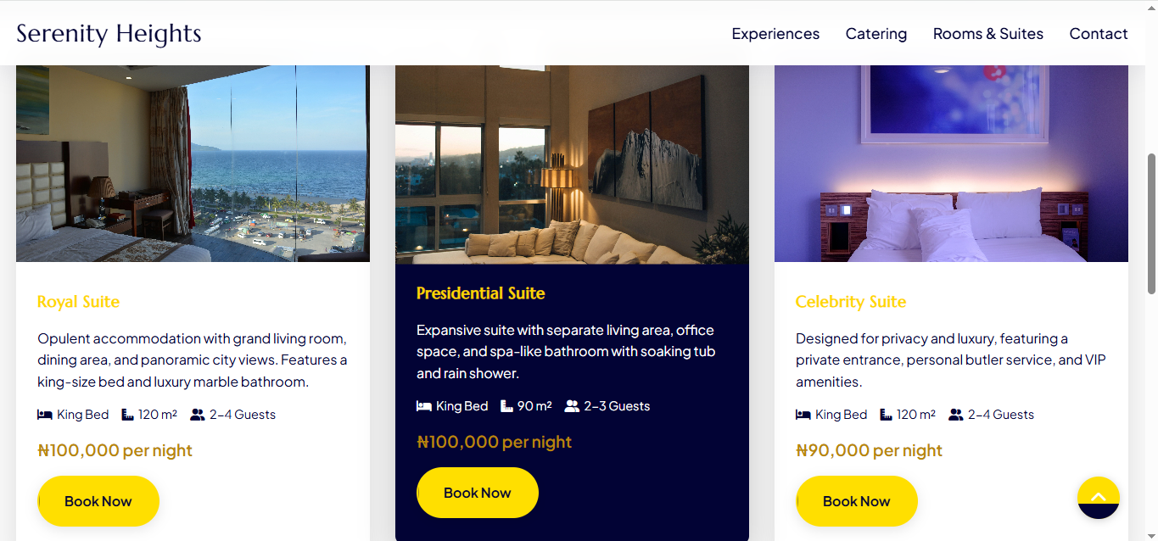Book Now for the Presidential Suite
Image resolution: width=1158 pixels, height=541 pixels.
(477, 492)
